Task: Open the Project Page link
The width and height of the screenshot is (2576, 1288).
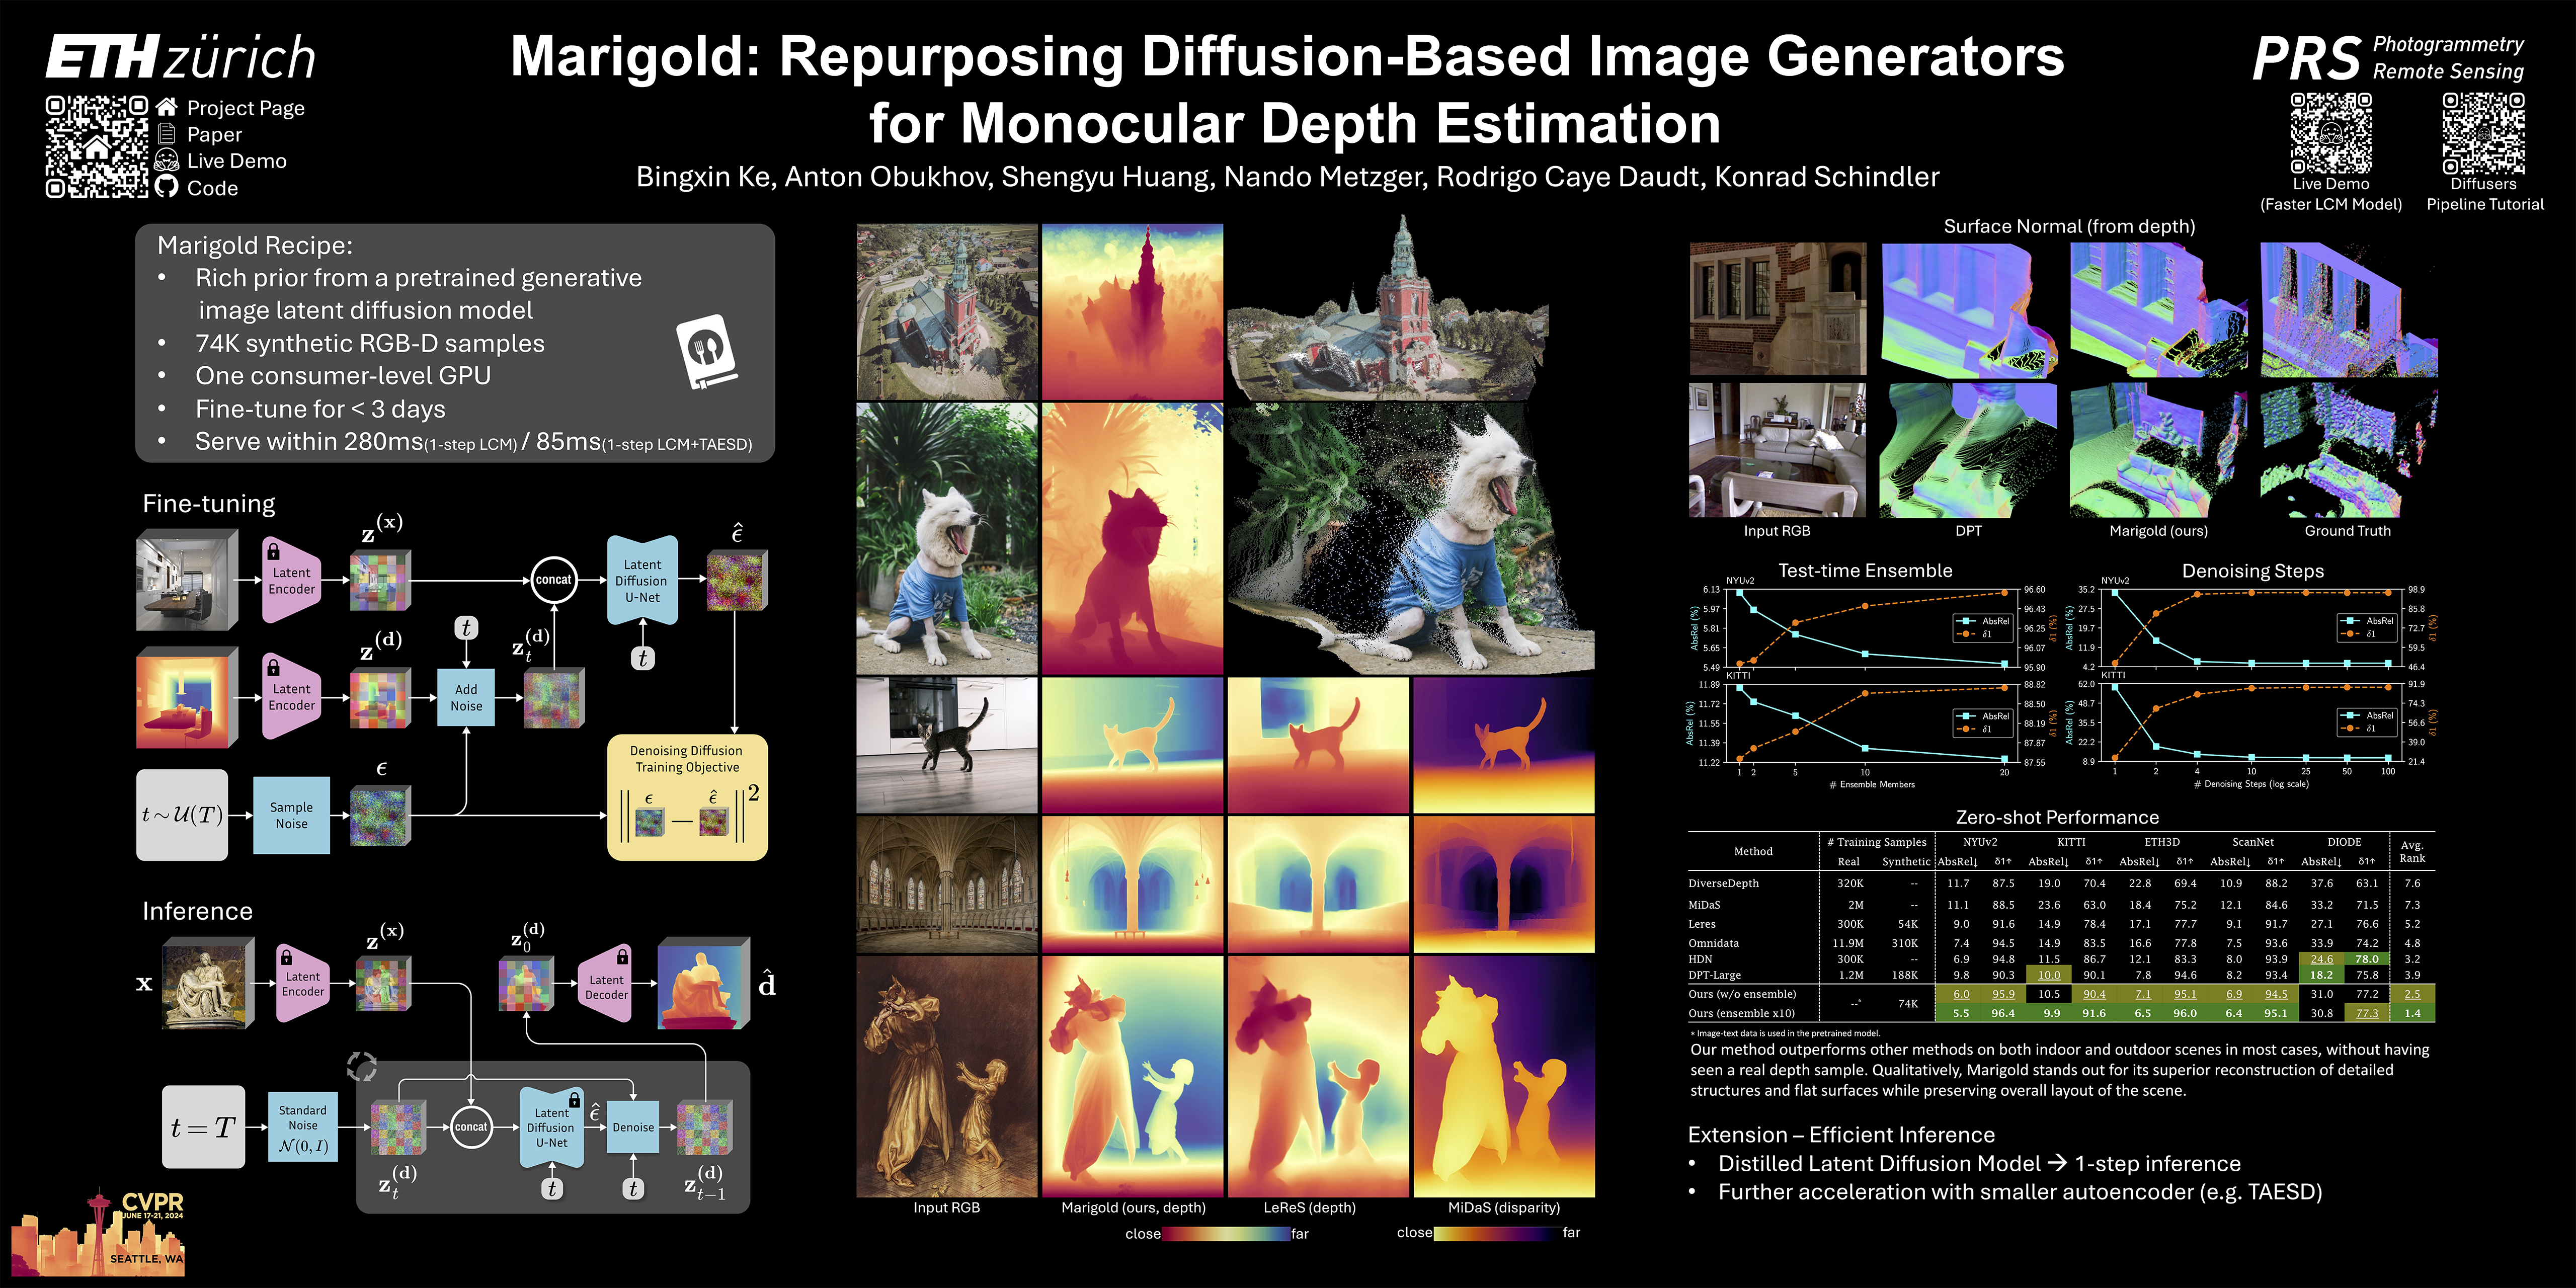Action: 245,108
